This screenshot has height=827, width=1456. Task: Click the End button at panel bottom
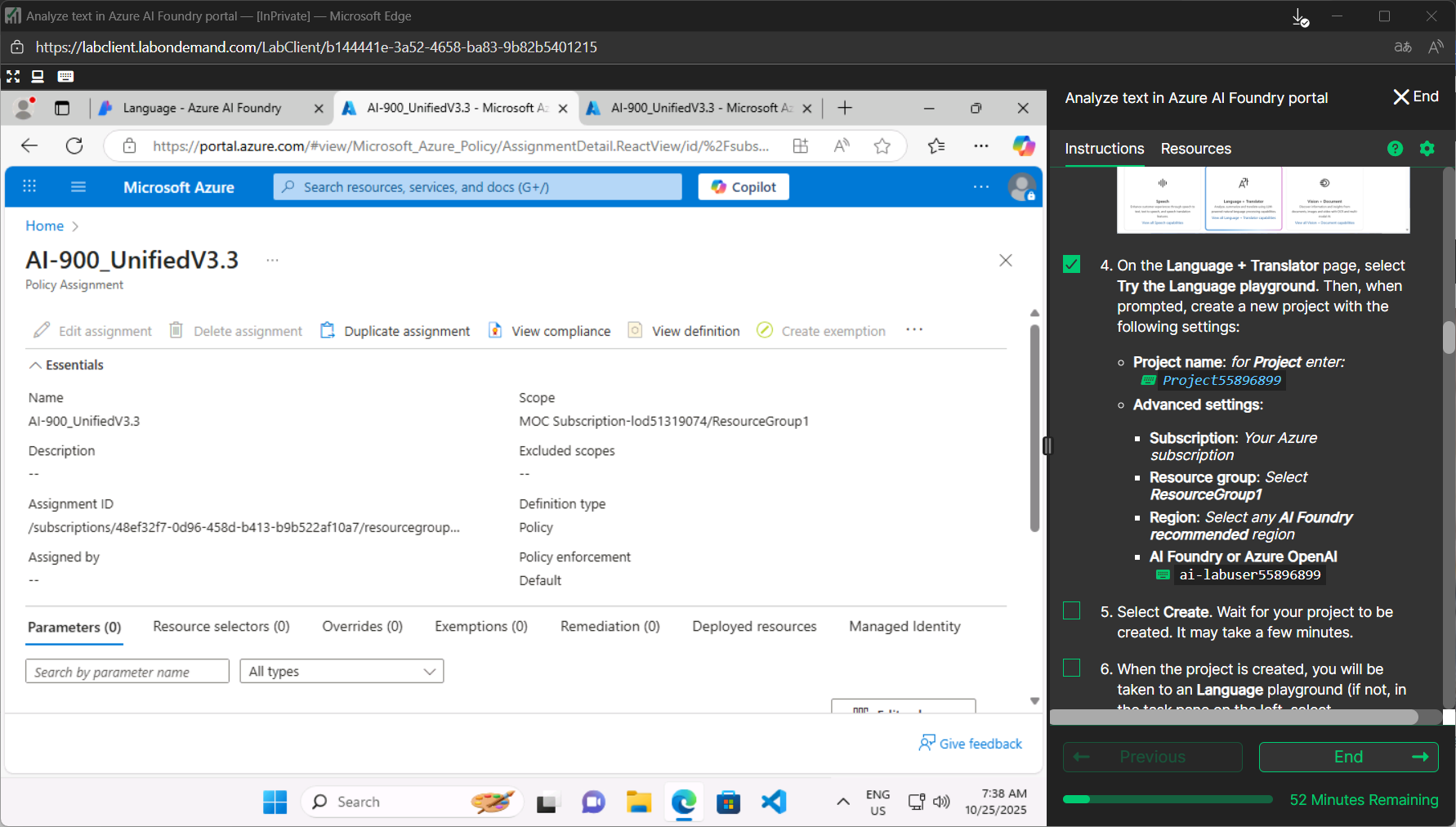pos(1349,758)
